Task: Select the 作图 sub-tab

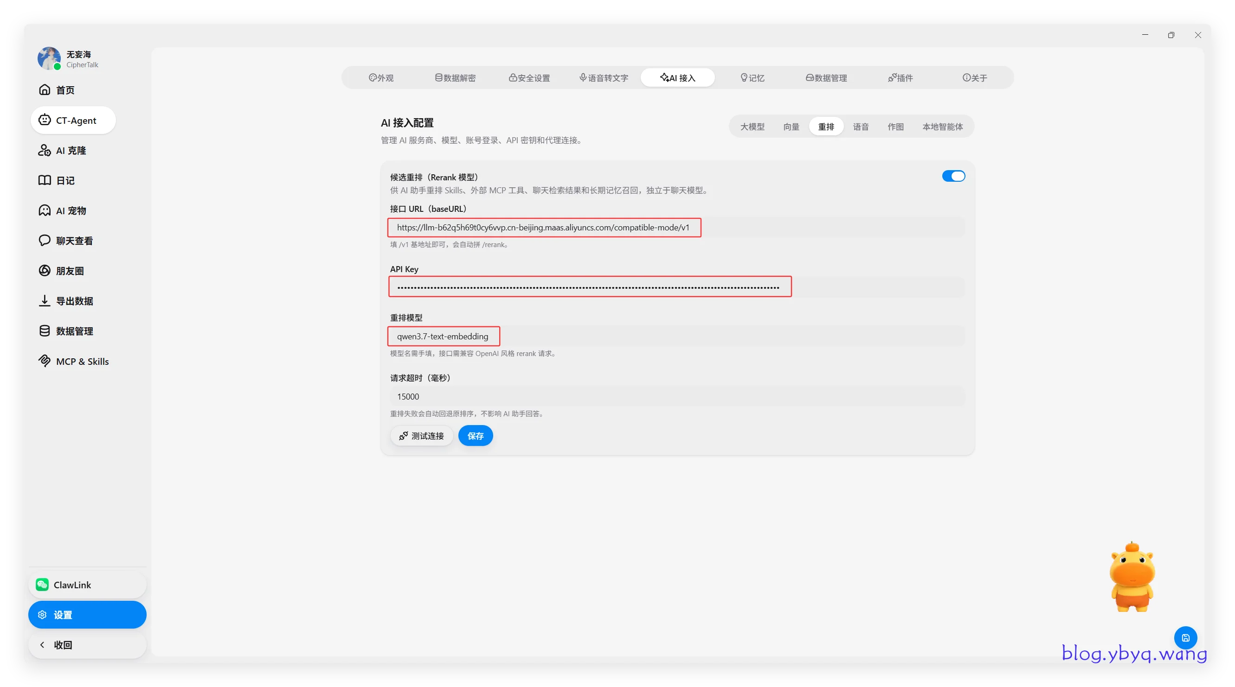Action: [895, 127]
